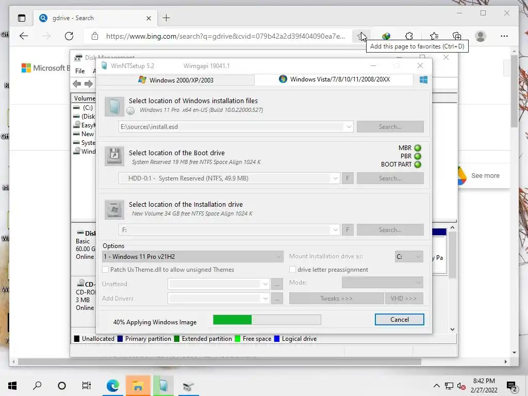Add this page to favorites star icon
Screen dimensions: 528x396
coord(361,36)
